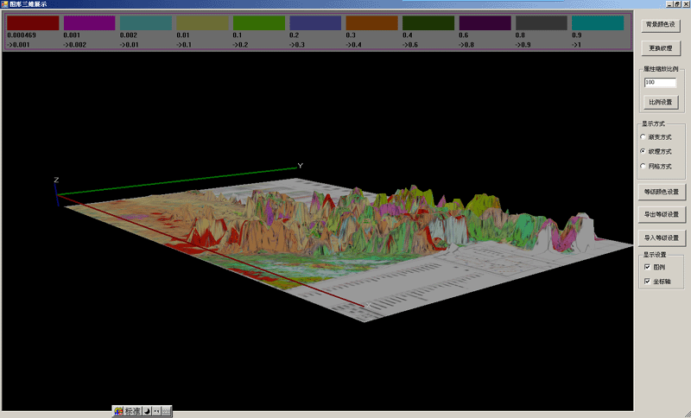Toggle the half-moon full/half-width icon
This screenshot has height=418, width=691.
coord(147,411)
